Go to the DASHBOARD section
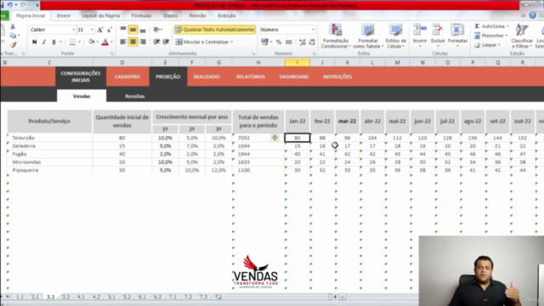 tap(294, 76)
